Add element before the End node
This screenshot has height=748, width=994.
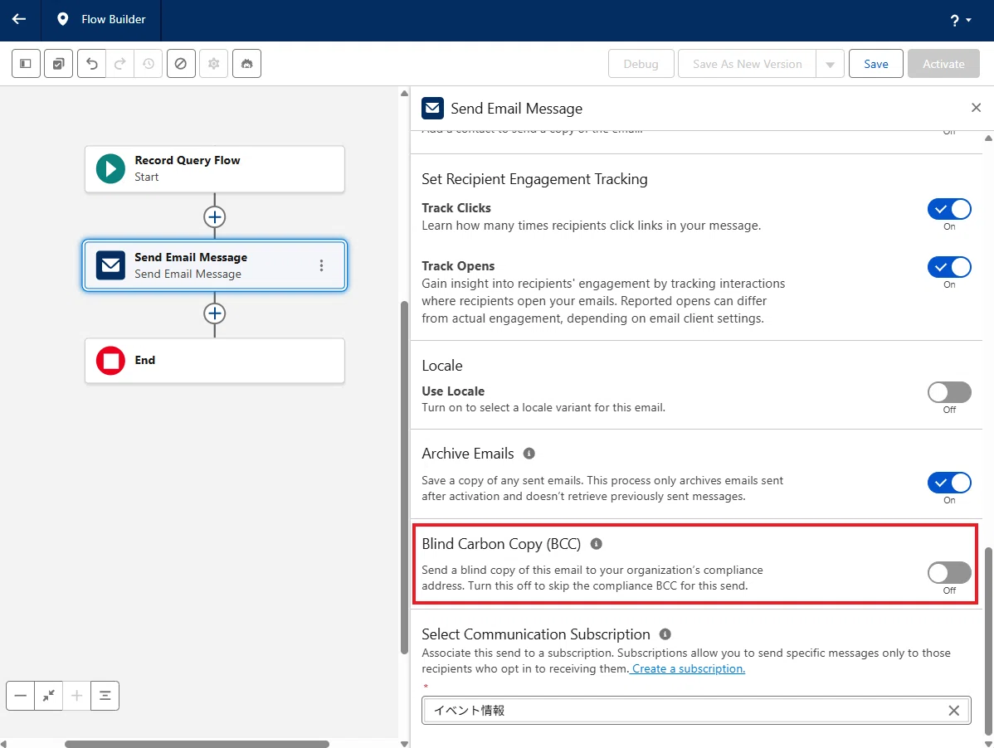tap(214, 313)
